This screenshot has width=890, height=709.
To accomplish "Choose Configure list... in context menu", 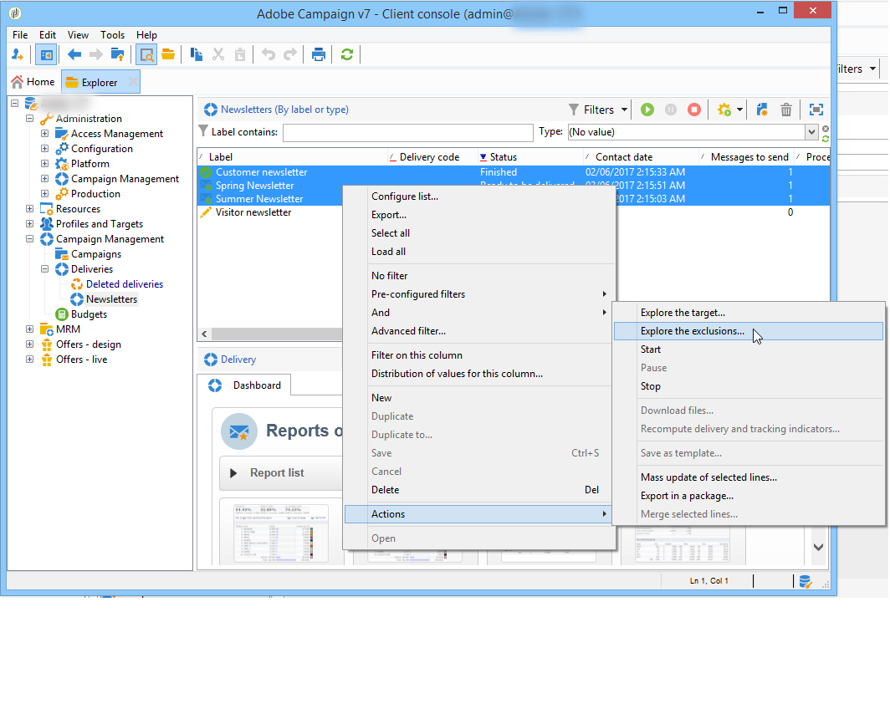I will click(x=479, y=196).
